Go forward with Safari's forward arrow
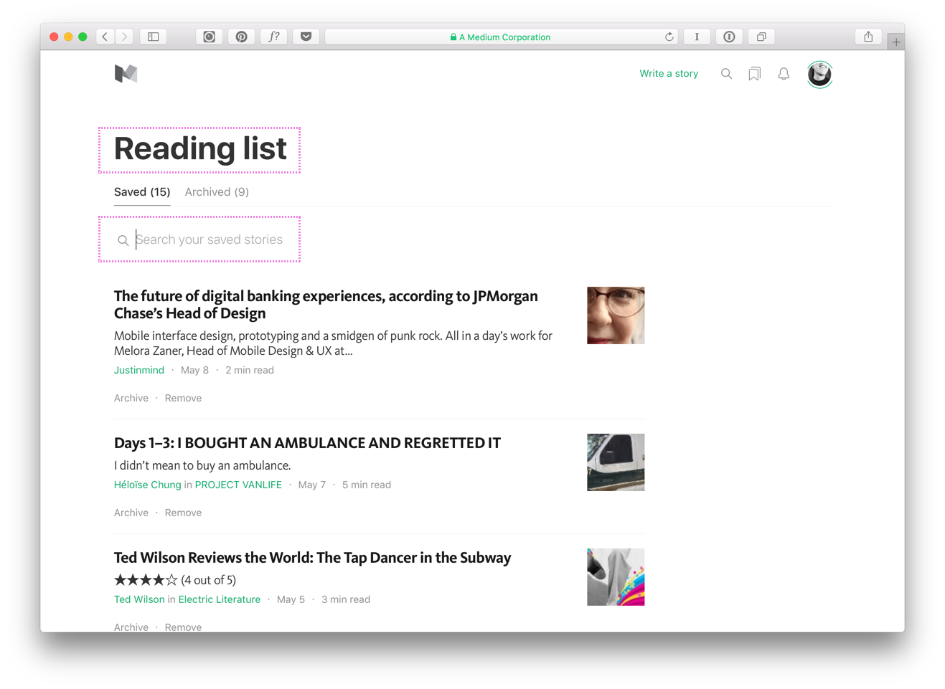 (x=125, y=37)
